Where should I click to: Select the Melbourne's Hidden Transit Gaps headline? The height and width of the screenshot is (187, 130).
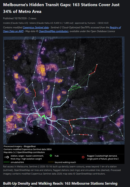[x=61, y=8]
